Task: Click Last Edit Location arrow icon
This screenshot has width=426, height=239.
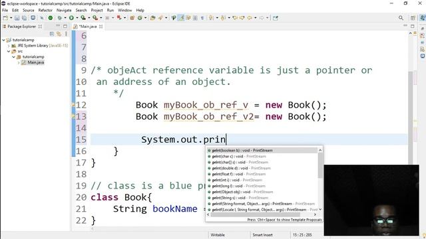Action: (x=235, y=18)
